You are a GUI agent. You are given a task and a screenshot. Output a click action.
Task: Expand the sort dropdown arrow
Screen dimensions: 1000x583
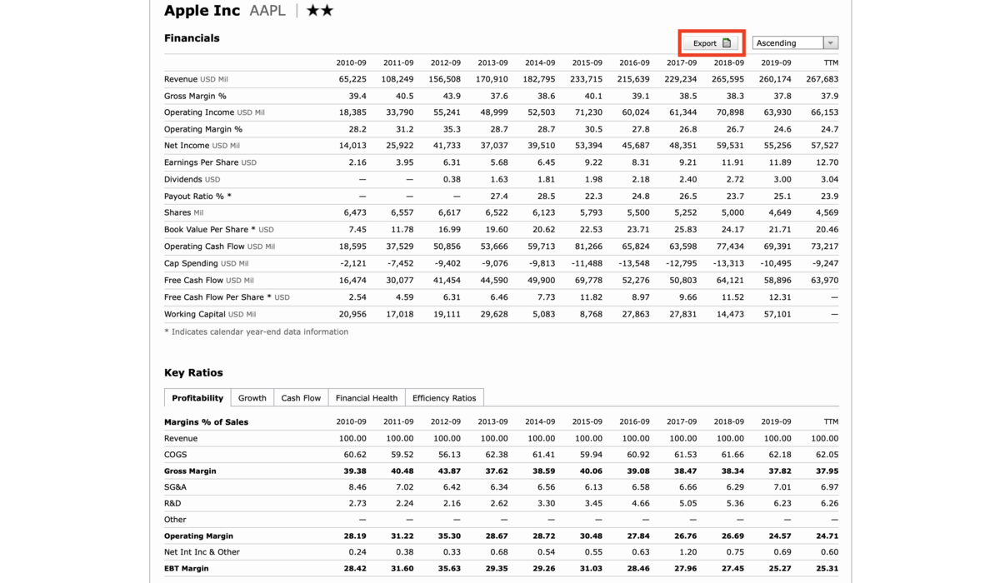tap(830, 42)
